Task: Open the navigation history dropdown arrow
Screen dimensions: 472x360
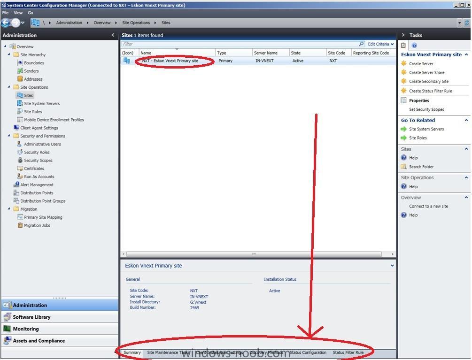Action: pos(23,23)
